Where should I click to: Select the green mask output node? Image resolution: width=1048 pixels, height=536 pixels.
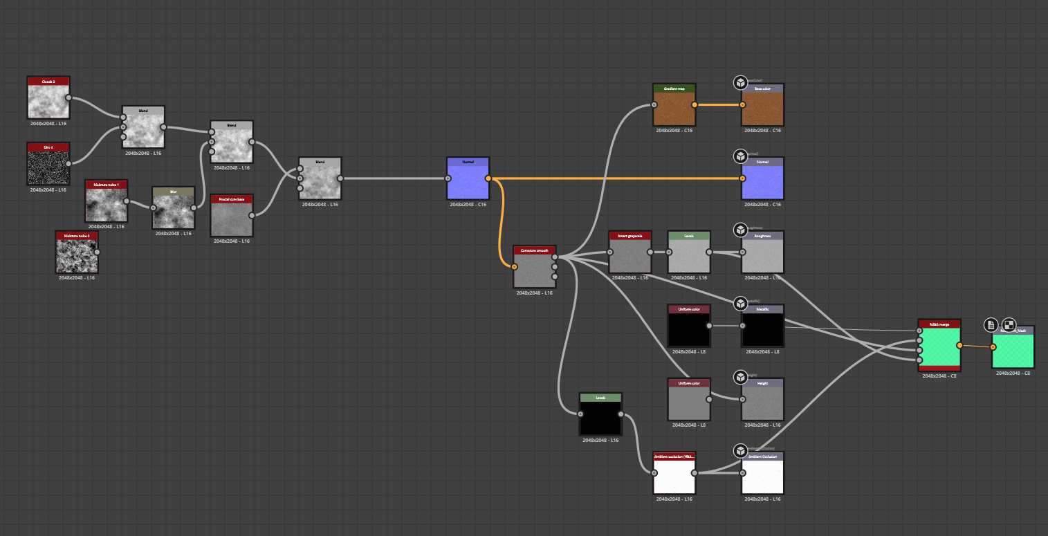1013,348
